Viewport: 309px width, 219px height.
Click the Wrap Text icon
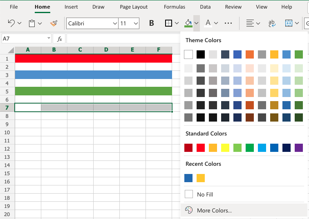(x=271, y=23)
